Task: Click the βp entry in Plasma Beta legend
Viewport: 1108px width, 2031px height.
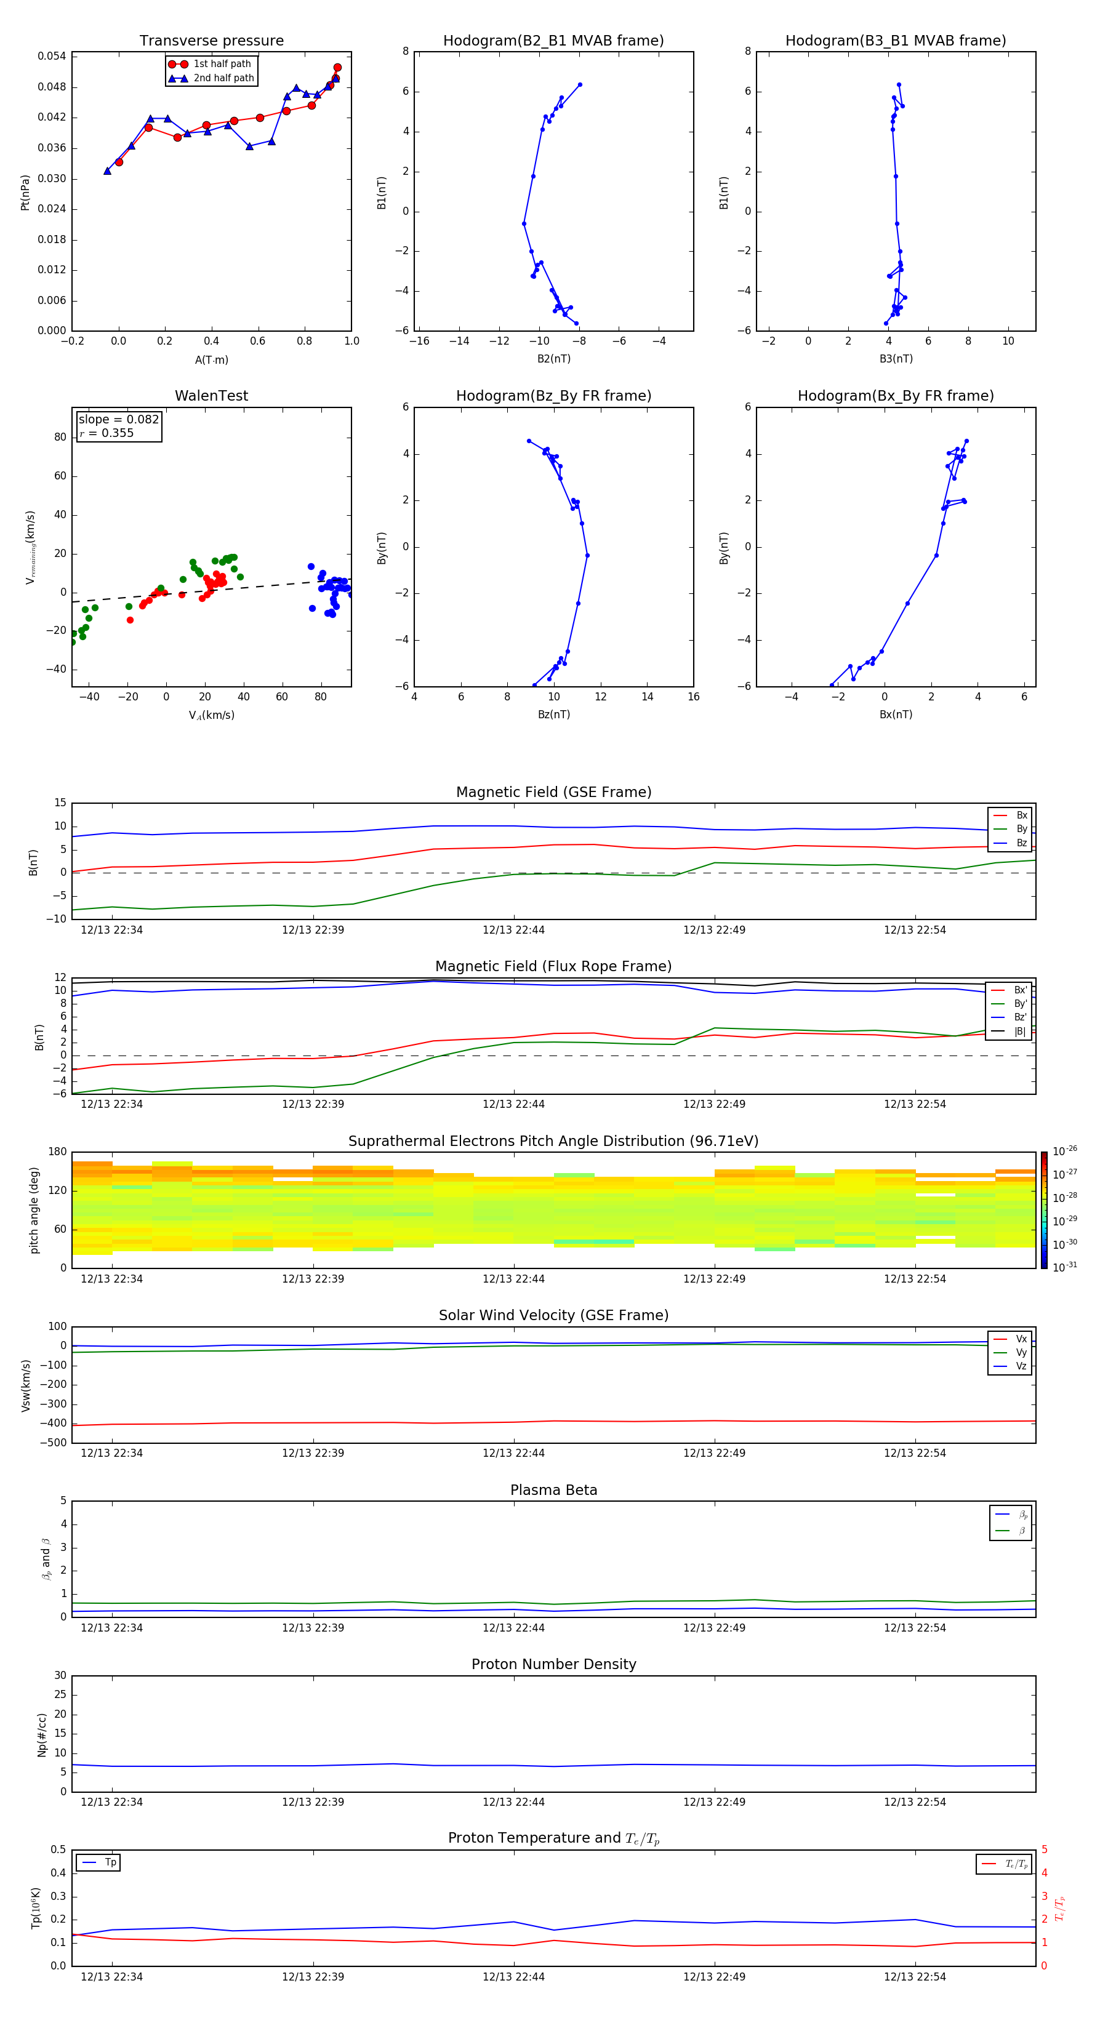Action: click(1011, 1515)
